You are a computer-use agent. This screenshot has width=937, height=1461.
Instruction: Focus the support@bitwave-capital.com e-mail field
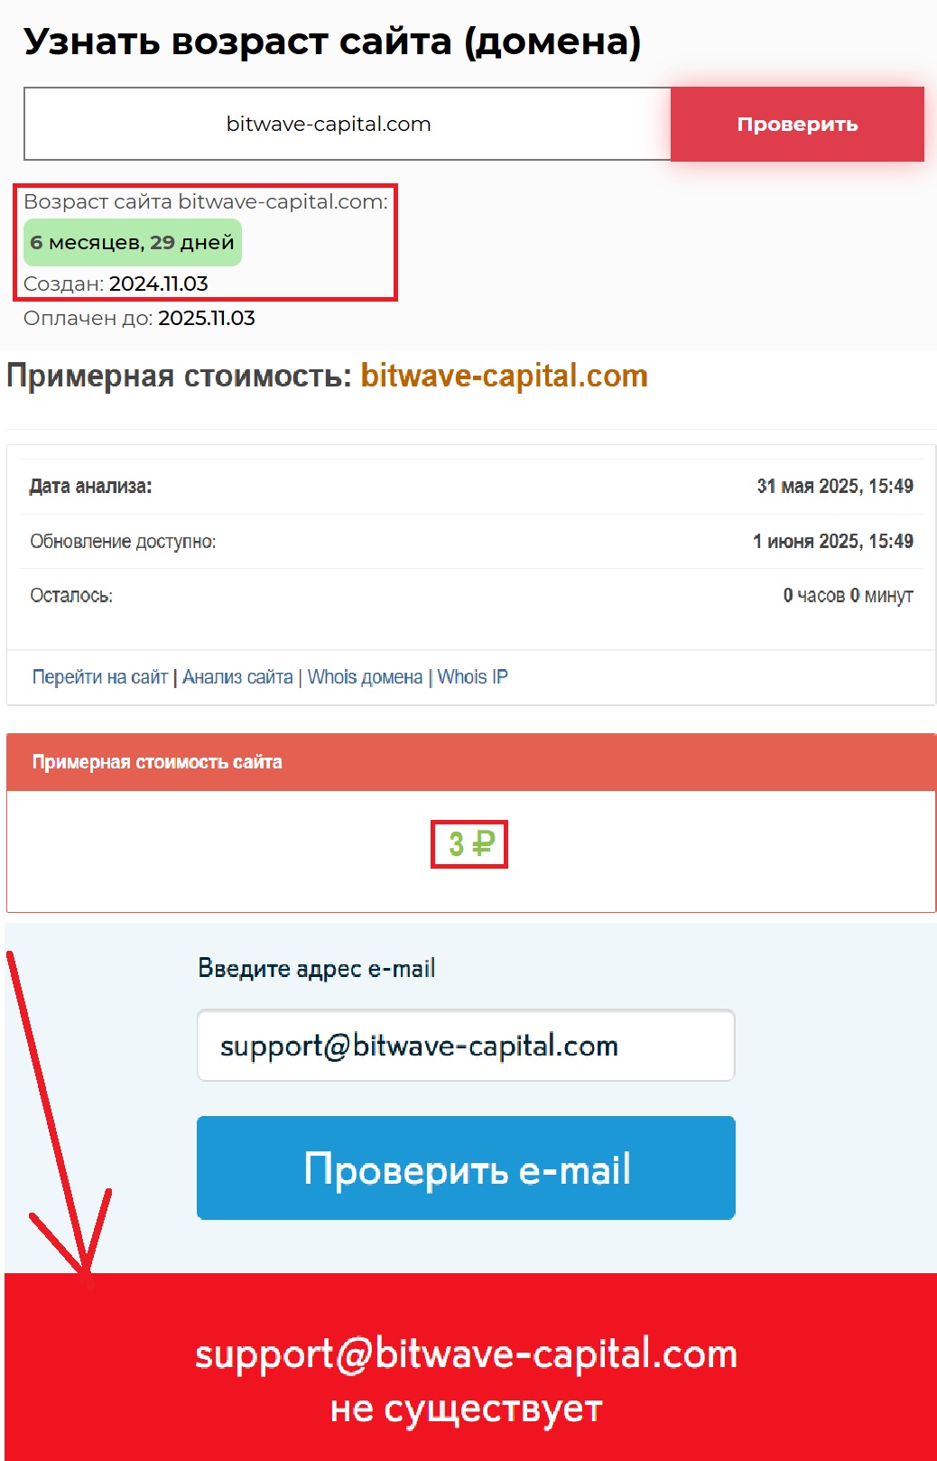tap(466, 1045)
